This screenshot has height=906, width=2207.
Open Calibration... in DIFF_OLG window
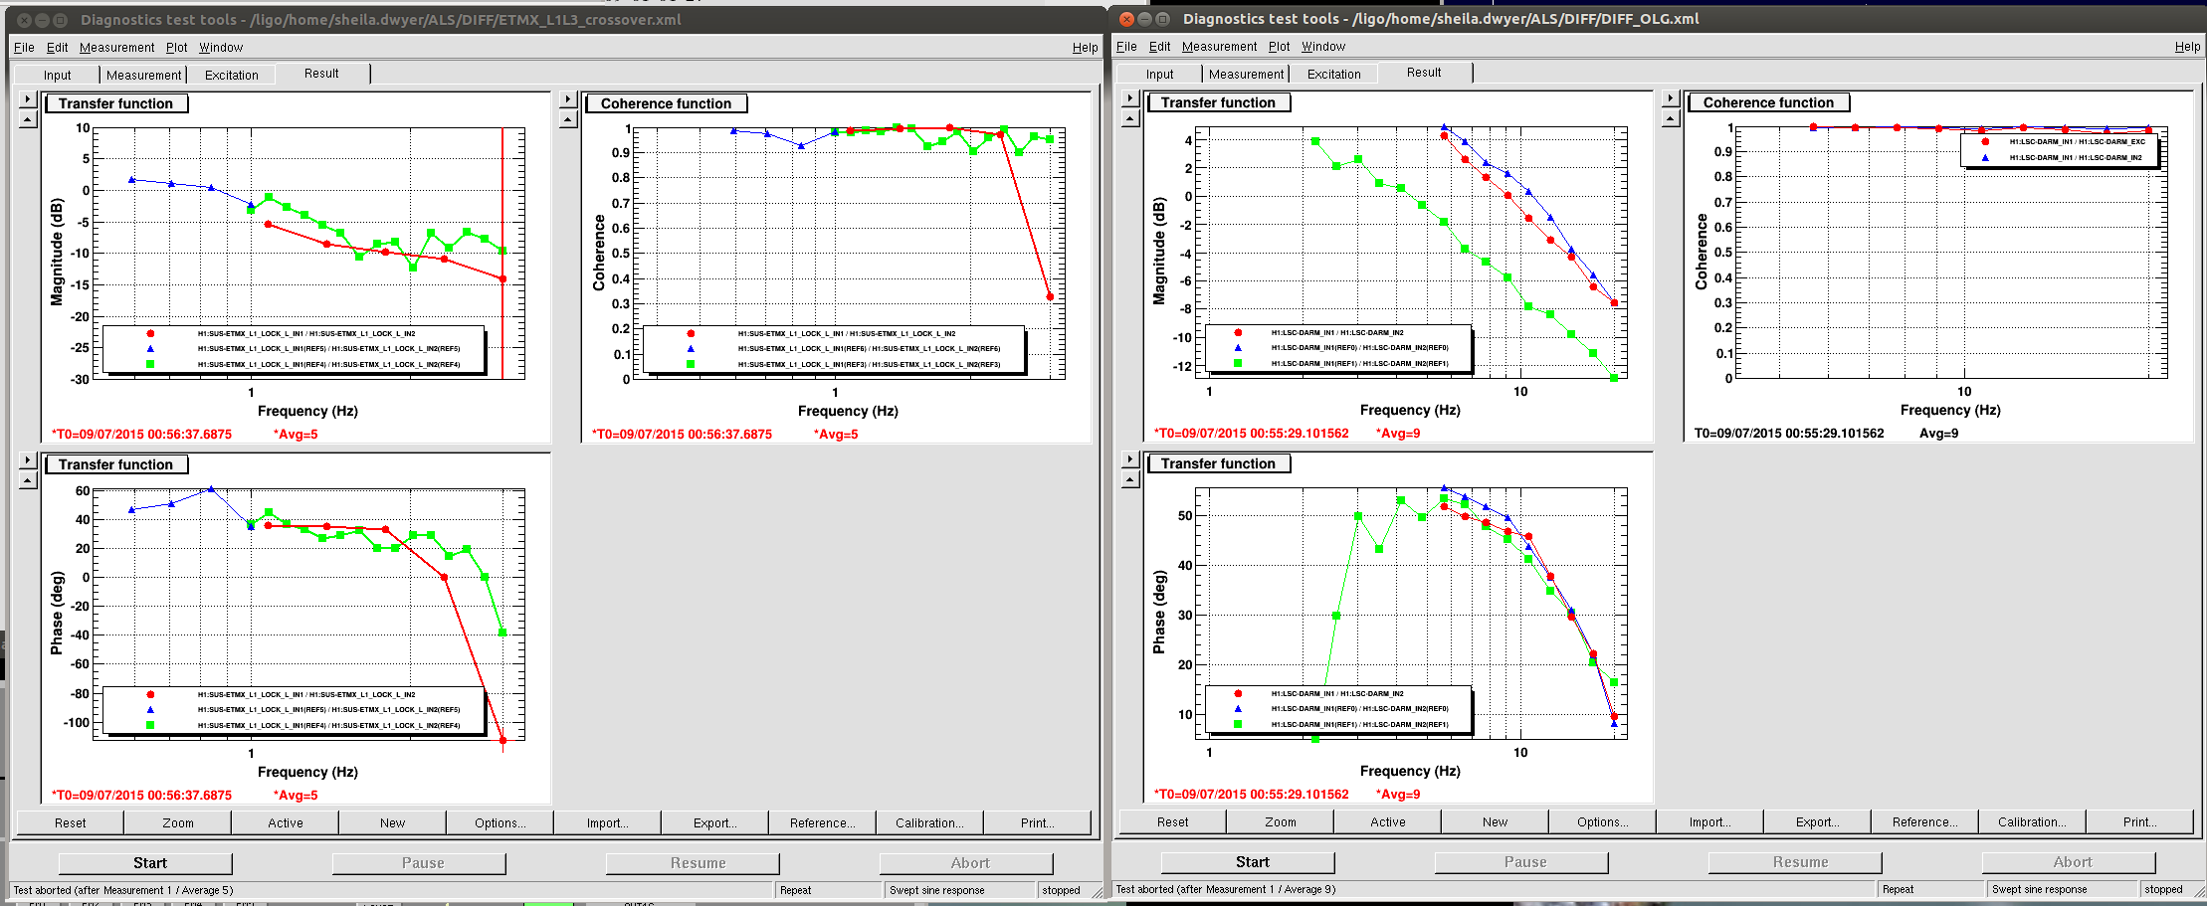pos(2032,821)
